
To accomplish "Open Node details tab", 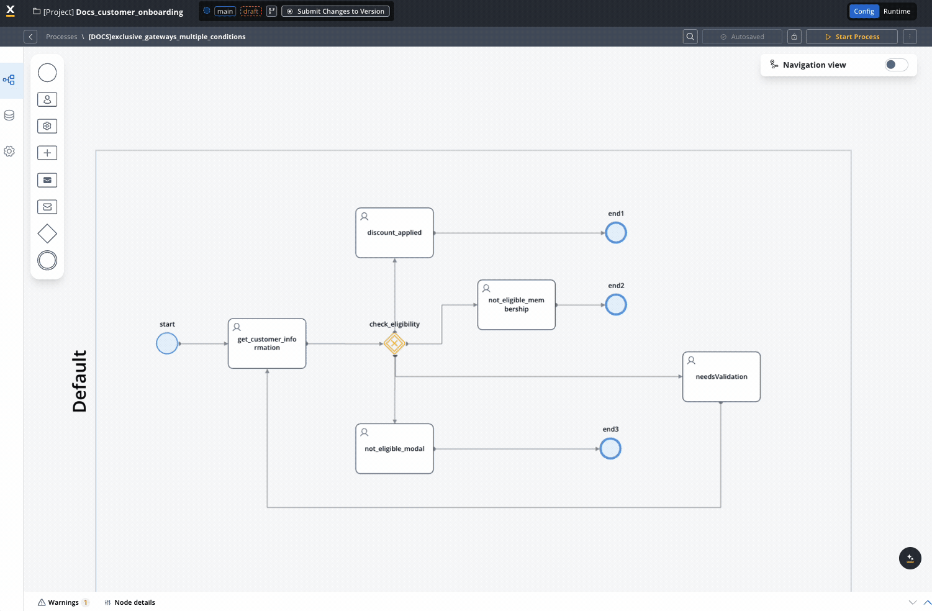I will (x=130, y=602).
